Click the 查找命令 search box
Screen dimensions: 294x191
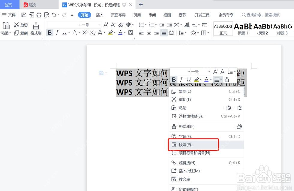click(261, 15)
